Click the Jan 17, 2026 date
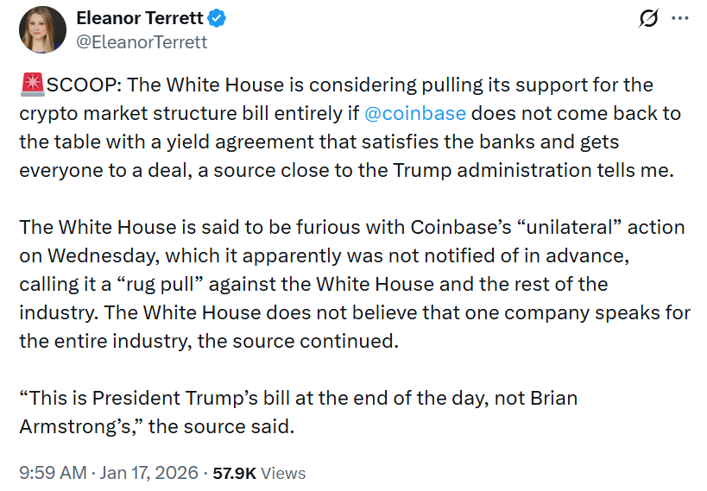The image size is (707, 491). tap(149, 473)
